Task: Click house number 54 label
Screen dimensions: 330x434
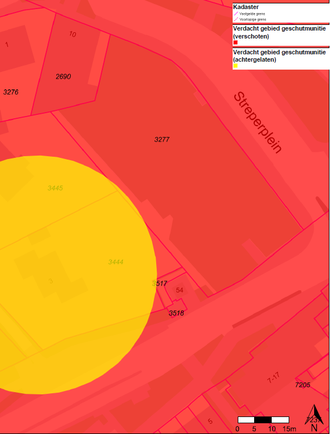Action: pos(179,290)
